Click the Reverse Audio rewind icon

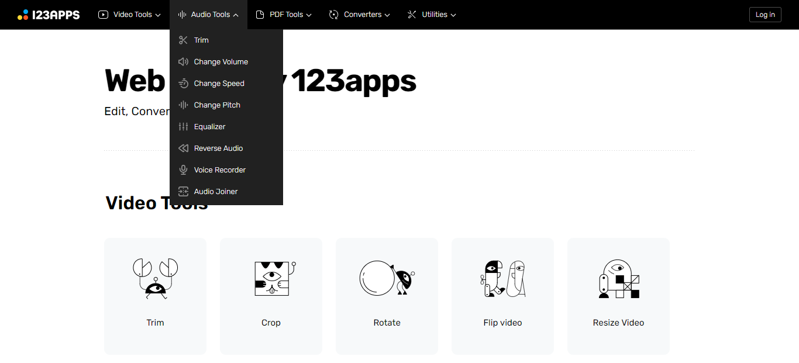click(183, 148)
